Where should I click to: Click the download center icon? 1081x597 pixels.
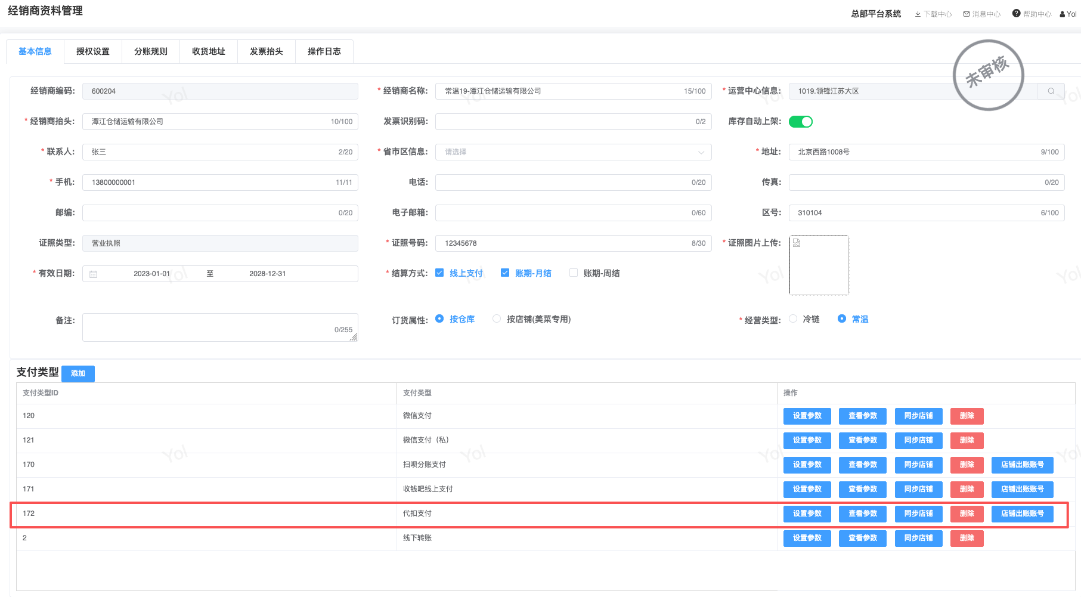coord(918,14)
